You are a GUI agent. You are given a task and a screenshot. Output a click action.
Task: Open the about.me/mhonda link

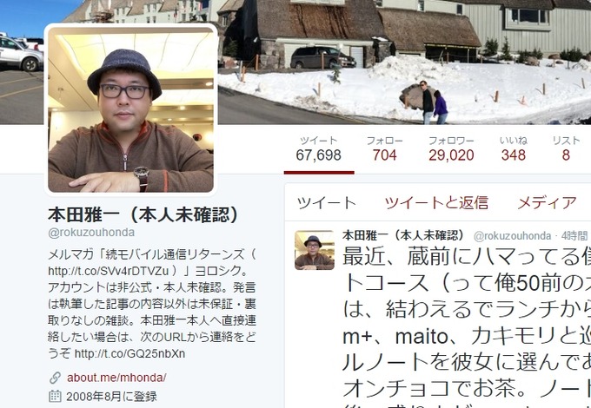tap(116, 378)
